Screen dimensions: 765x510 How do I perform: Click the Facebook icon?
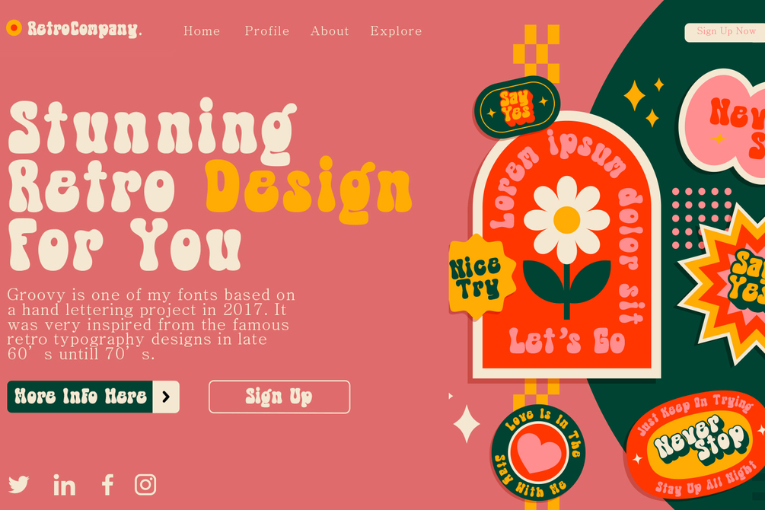pos(107,485)
